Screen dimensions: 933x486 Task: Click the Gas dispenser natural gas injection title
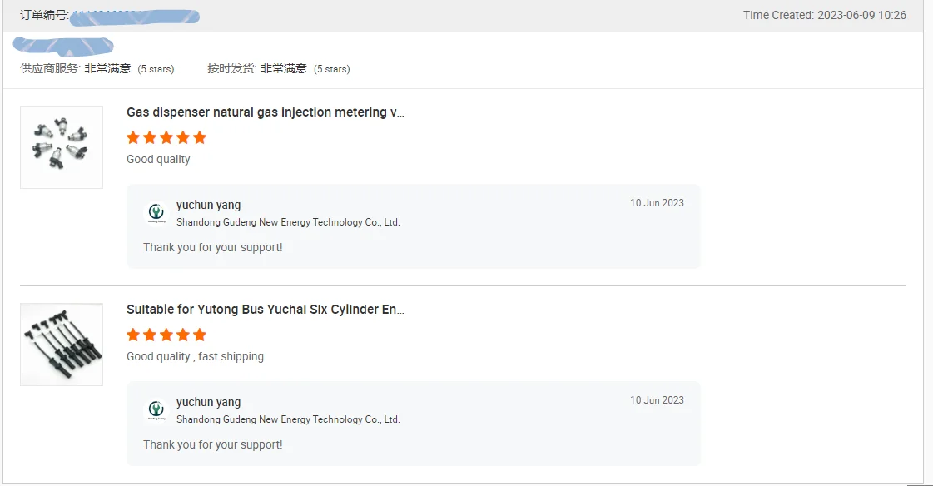coord(266,112)
